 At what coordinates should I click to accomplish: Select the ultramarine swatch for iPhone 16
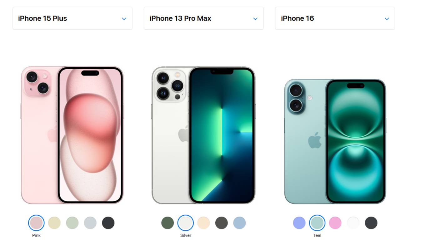click(299, 223)
